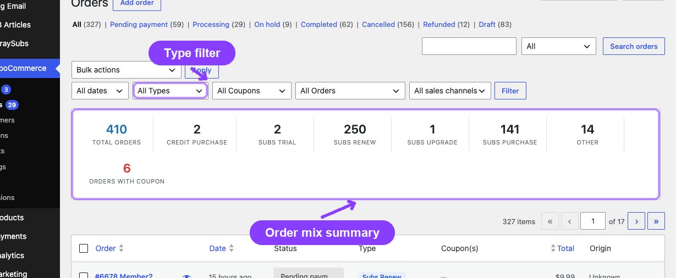Click the Status column header
Viewport: 676px width, 278px height.
[285, 248]
